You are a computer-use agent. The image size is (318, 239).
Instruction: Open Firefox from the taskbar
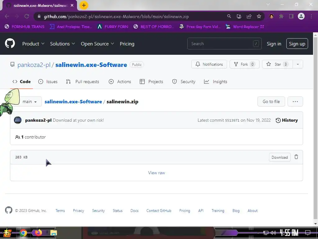[38, 232]
